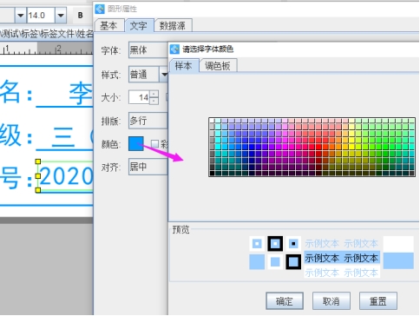Switch to the 数据源 tab

(x=173, y=25)
